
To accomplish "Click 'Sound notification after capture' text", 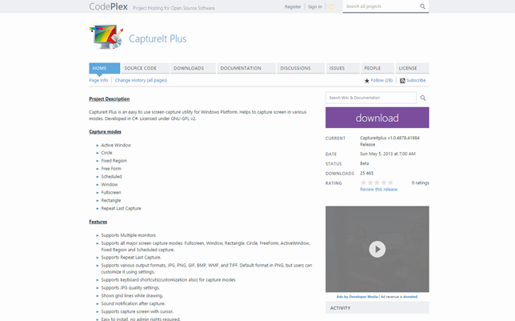I will click(x=134, y=303).
